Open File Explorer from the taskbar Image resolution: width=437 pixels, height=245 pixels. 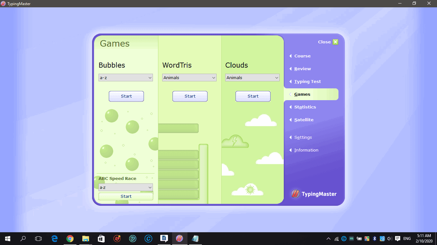(85, 238)
